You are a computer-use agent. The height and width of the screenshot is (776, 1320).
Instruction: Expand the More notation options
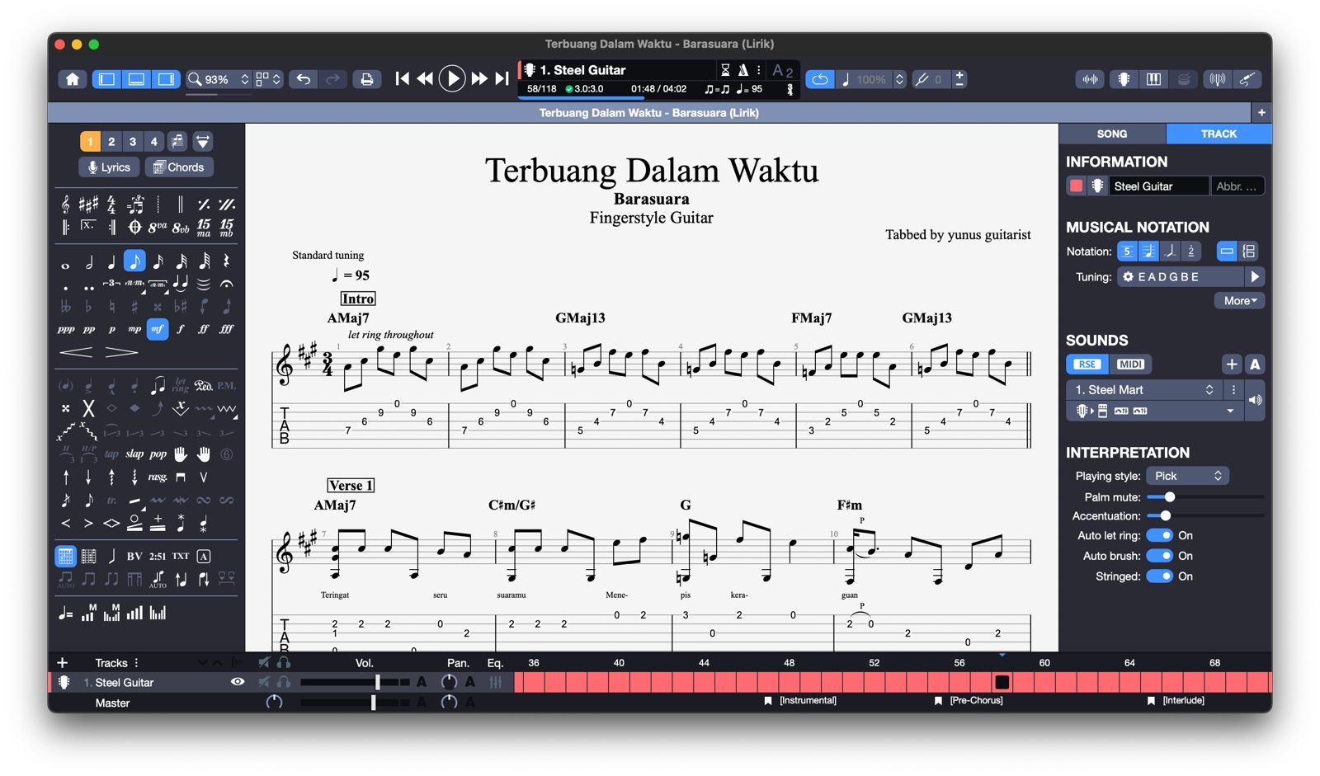point(1240,301)
